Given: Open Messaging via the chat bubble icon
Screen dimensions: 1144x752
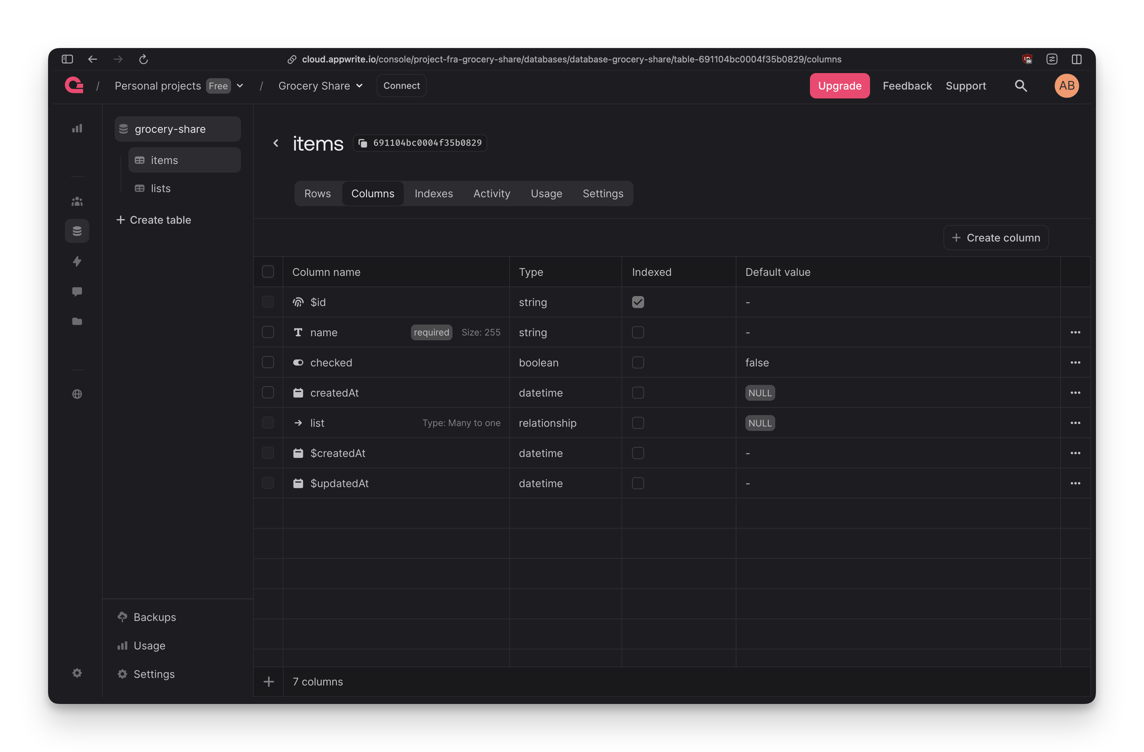Looking at the screenshot, I should click(x=77, y=292).
